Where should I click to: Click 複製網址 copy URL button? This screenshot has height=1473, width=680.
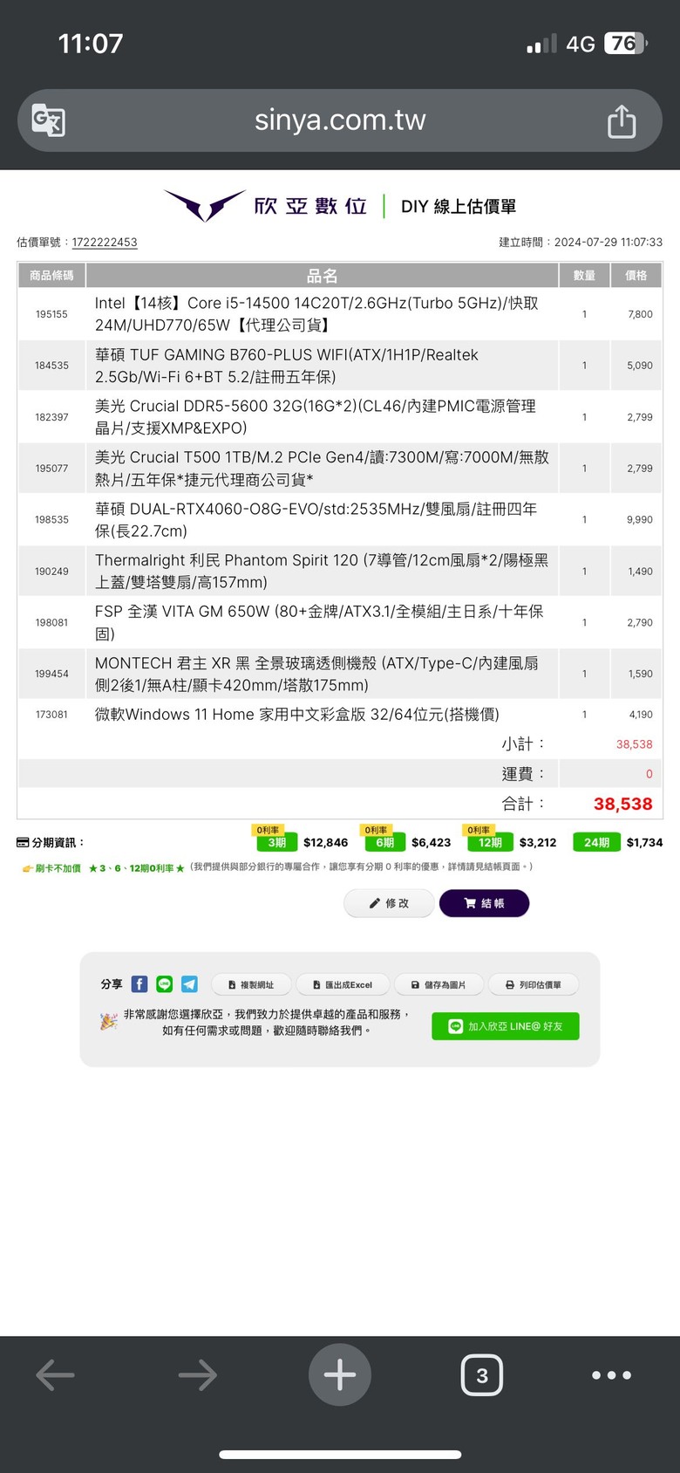(251, 984)
